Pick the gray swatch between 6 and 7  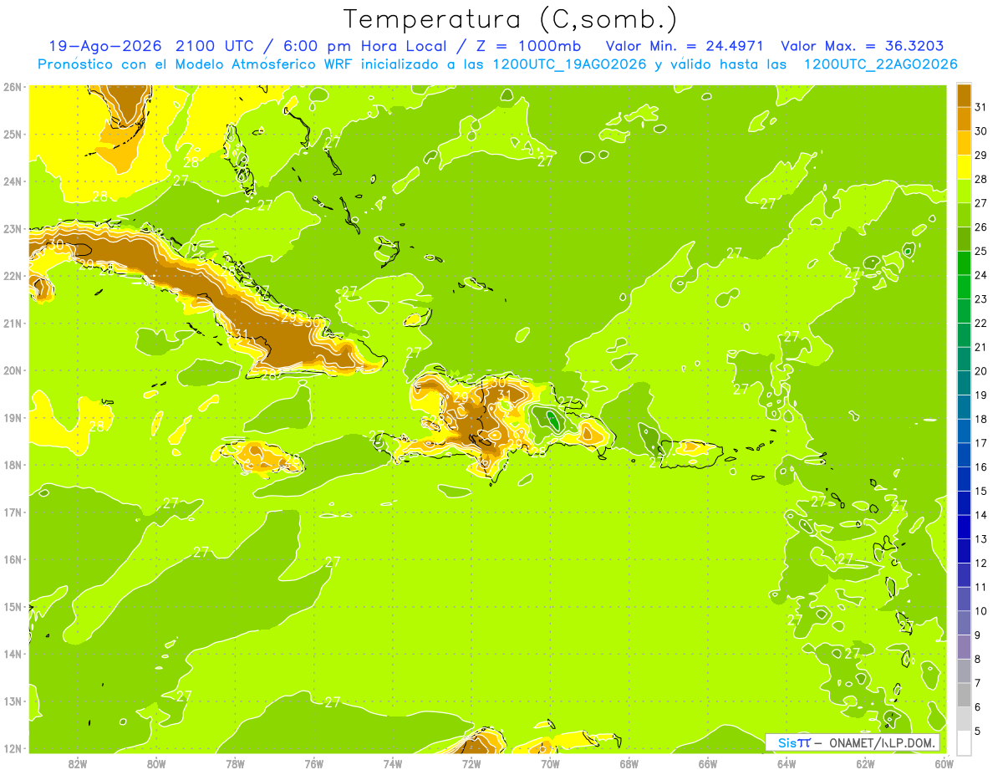[964, 695]
